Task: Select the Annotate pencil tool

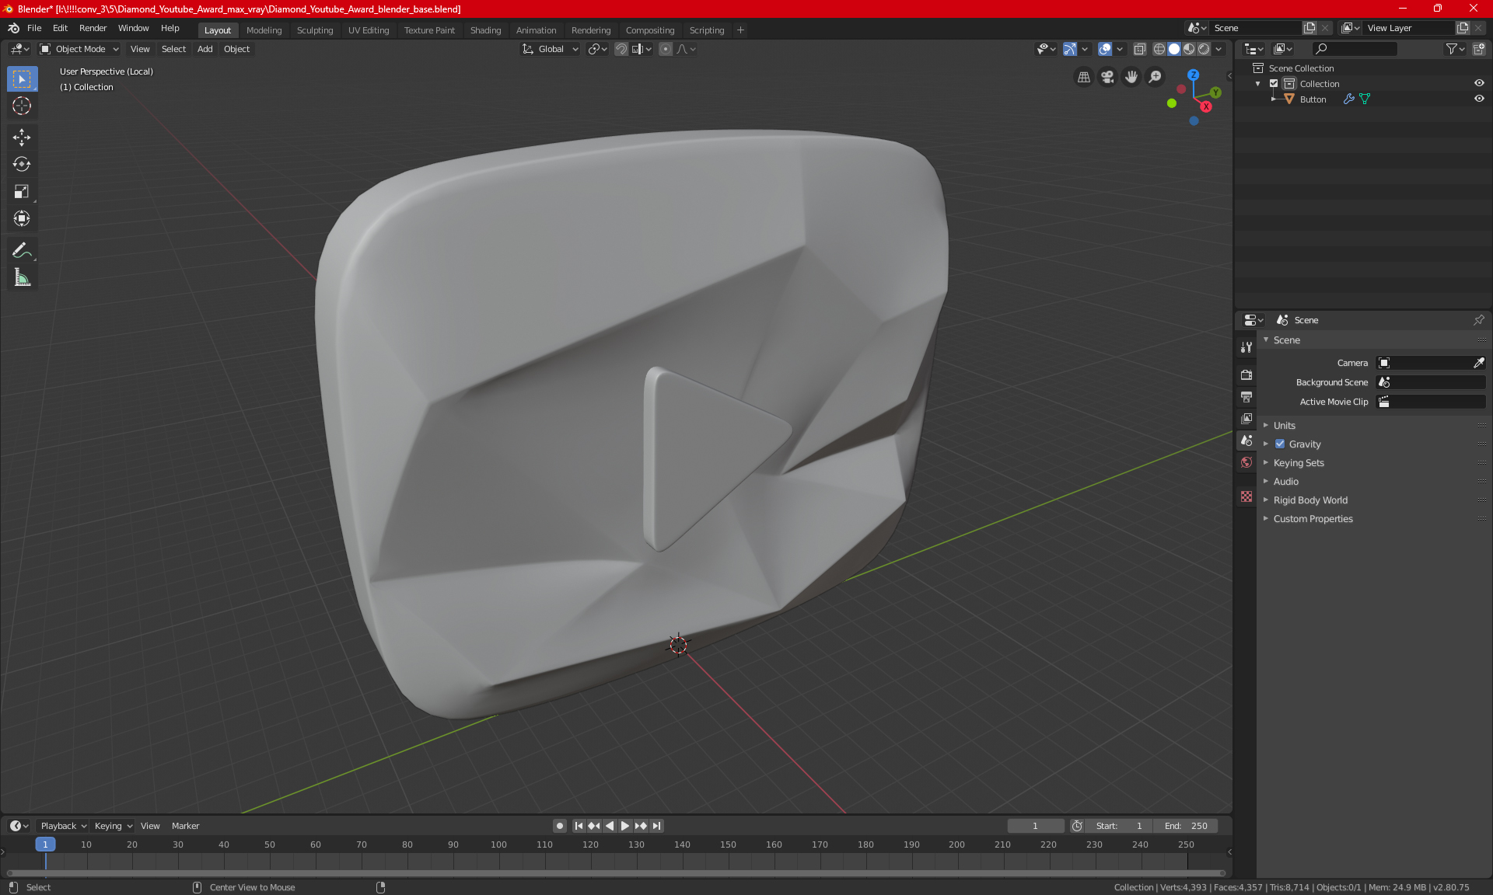Action: point(22,250)
